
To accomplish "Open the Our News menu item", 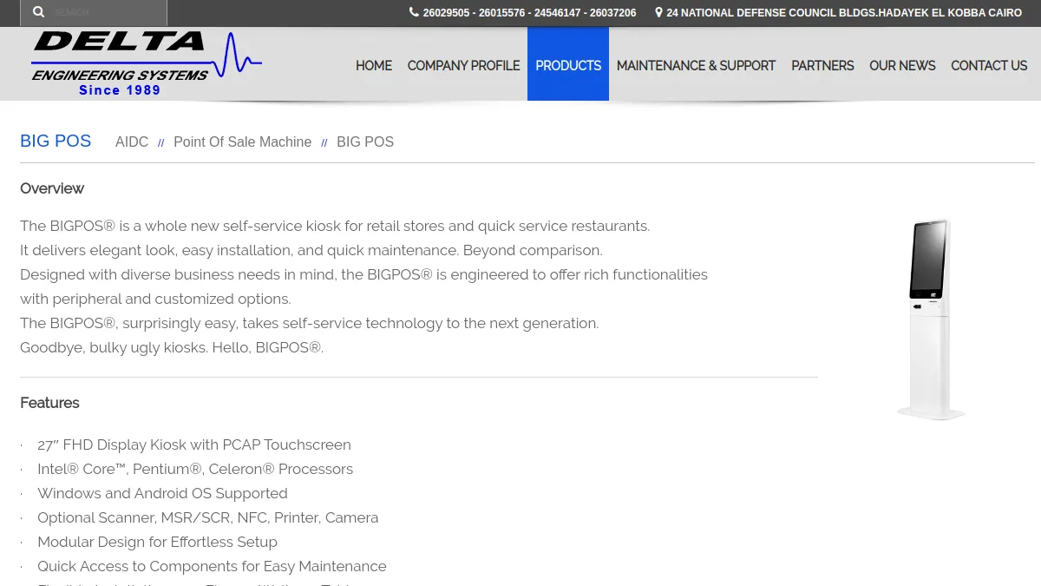I will [902, 65].
